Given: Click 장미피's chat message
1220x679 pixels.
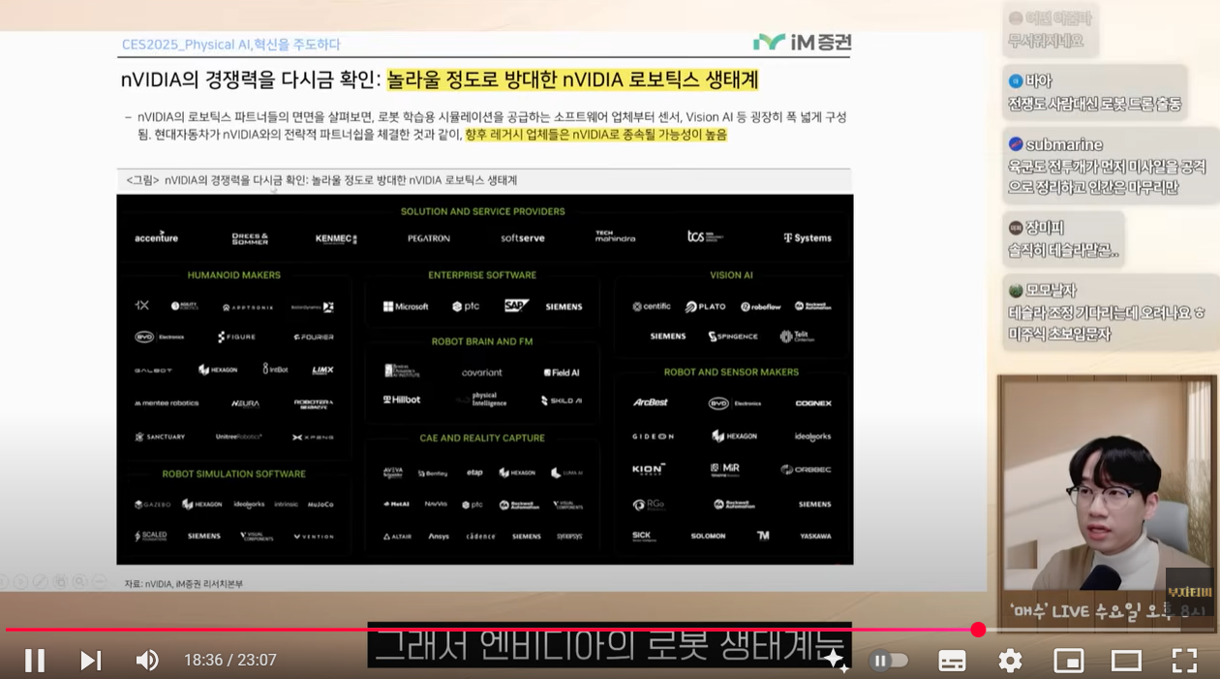Looking at the screenshot, I should pyautogui.click(x=1063, y=251).
